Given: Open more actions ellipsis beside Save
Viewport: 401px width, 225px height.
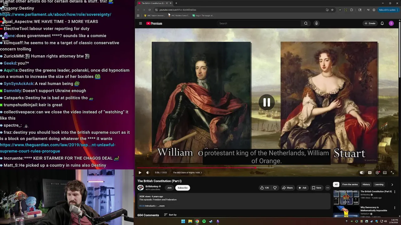Looking at the screenshot, I should pos(328,188).
